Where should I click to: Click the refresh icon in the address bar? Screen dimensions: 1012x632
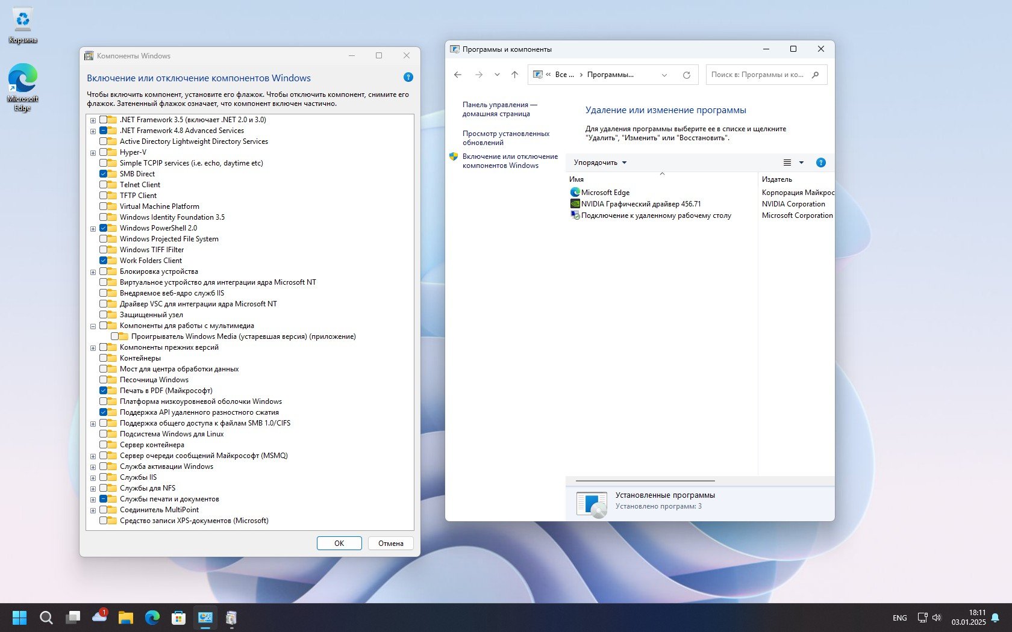pos(686,75)
